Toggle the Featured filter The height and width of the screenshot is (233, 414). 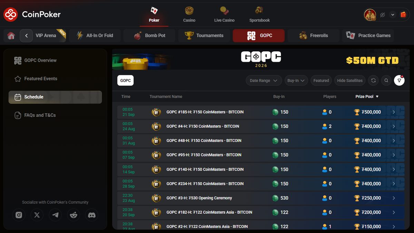(321, 80)
